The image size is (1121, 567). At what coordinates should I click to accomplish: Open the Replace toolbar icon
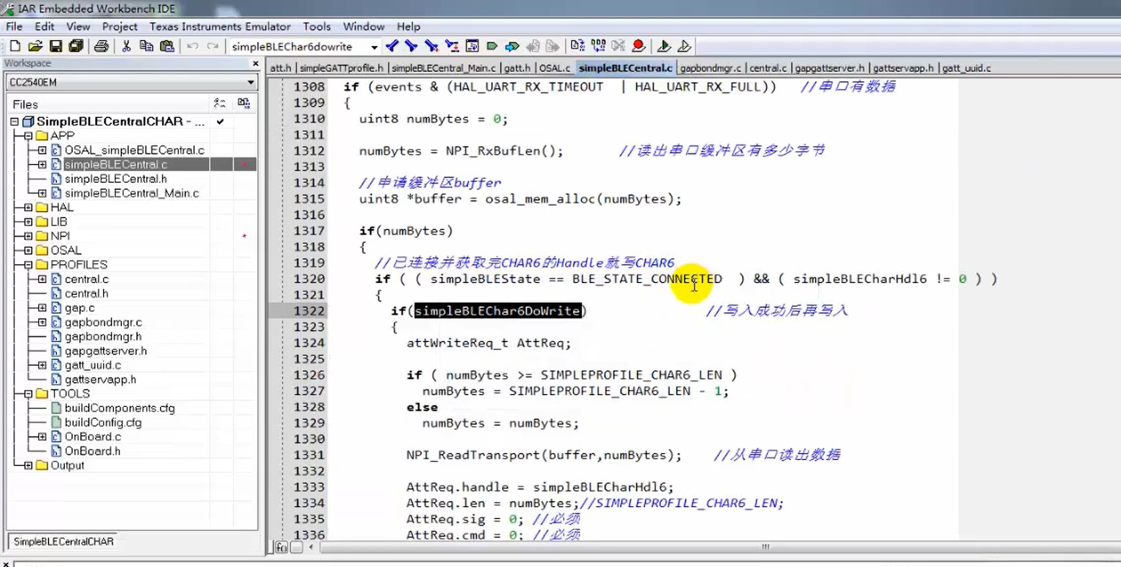pos(452,46)
